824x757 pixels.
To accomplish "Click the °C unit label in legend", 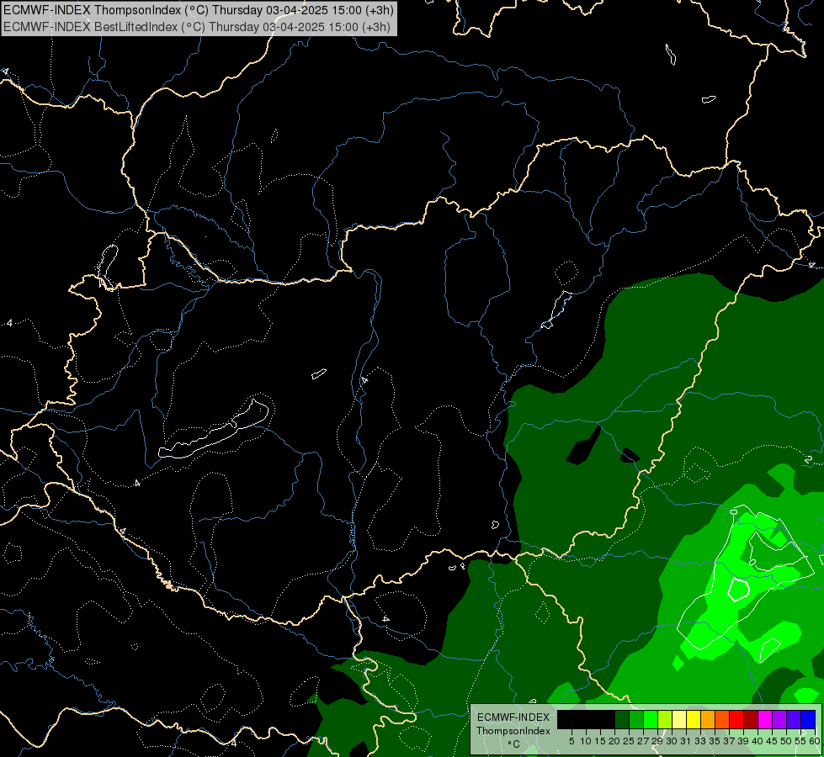I will [x=514, y=744].
